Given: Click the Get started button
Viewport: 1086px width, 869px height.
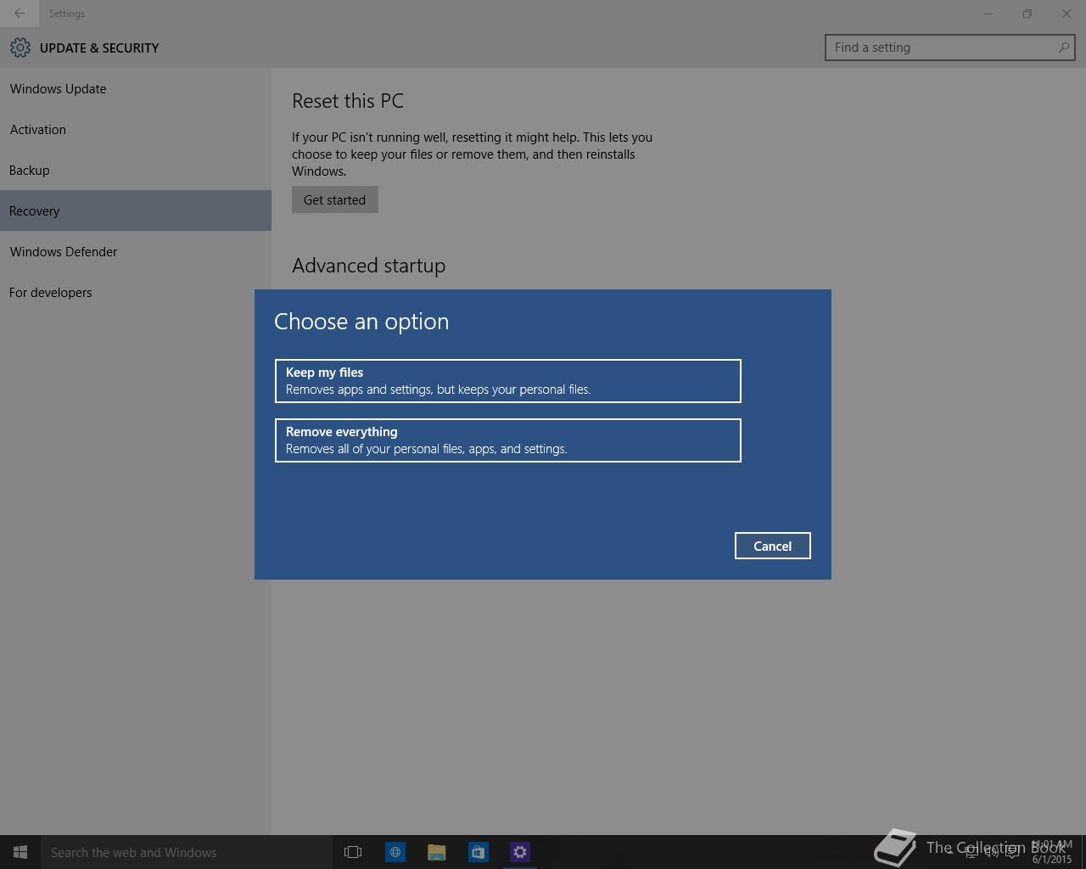Looking at the screenshot, I should coord(334,199).
